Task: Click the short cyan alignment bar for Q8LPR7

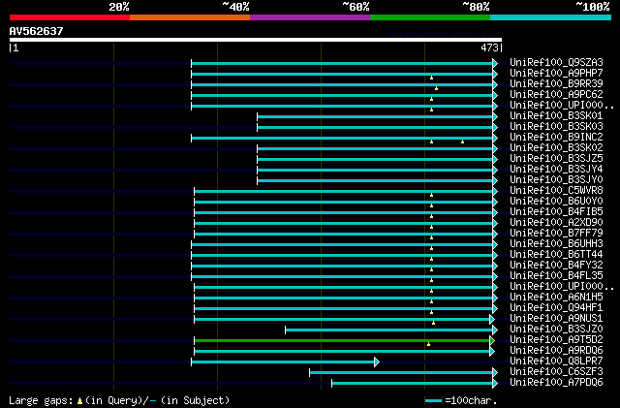Action: click(283, 362)
